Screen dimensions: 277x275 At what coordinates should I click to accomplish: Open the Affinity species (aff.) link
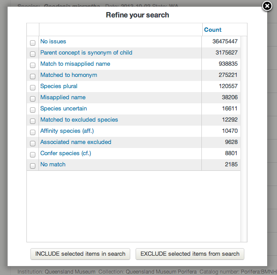(x=67, y=131)
